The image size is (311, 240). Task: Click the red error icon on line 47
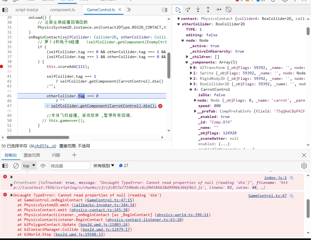pyautogui.click(x=160, y=106)
